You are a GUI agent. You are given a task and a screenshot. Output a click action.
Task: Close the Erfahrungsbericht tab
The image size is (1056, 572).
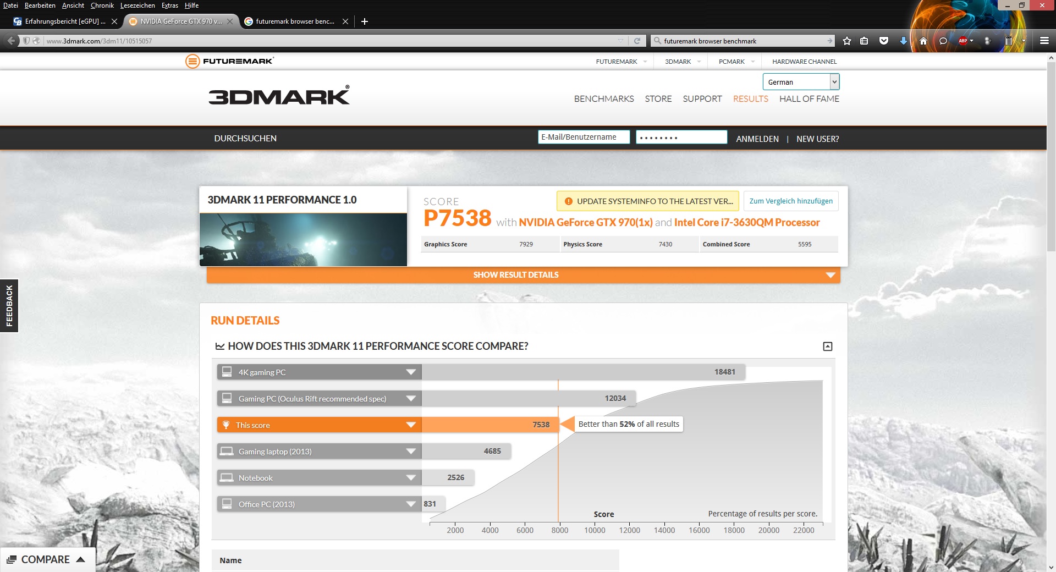click(x=114, y=21)
